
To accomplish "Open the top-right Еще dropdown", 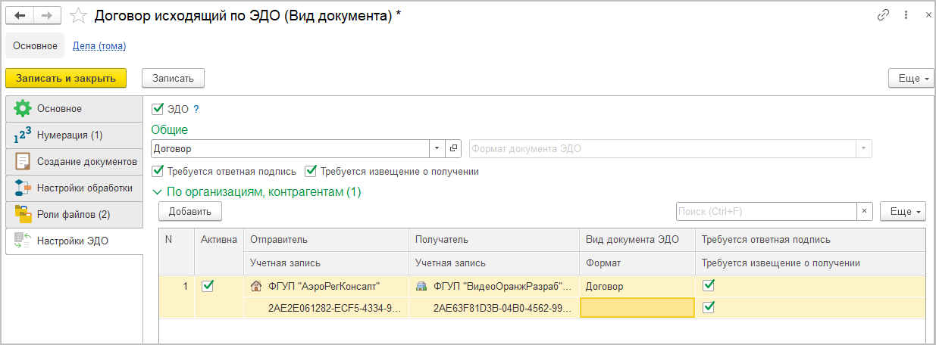I will point(909,78).
